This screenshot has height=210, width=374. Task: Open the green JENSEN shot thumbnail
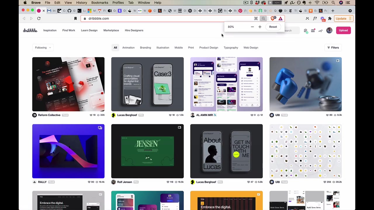[148, 151]
